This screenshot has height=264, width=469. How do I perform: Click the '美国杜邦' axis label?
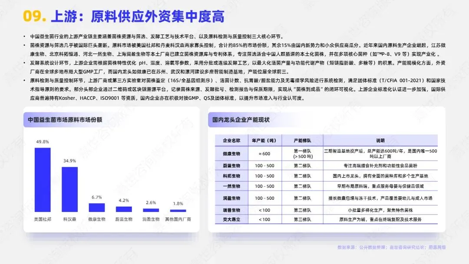pos(43,219)
